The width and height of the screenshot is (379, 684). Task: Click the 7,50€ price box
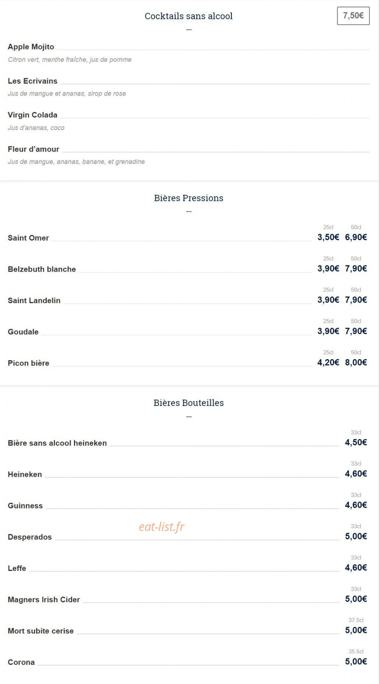pyautogui.click(x=353, y=16)
